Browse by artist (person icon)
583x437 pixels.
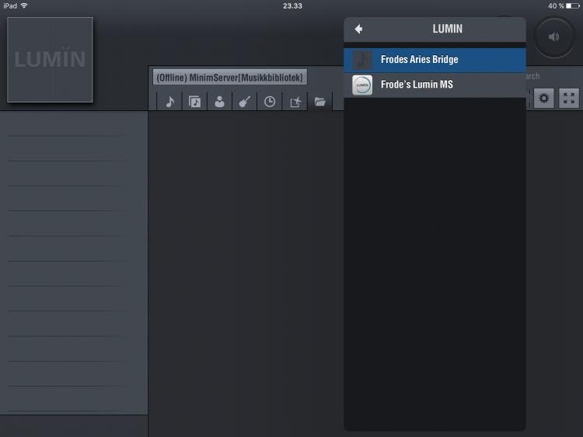219,102
